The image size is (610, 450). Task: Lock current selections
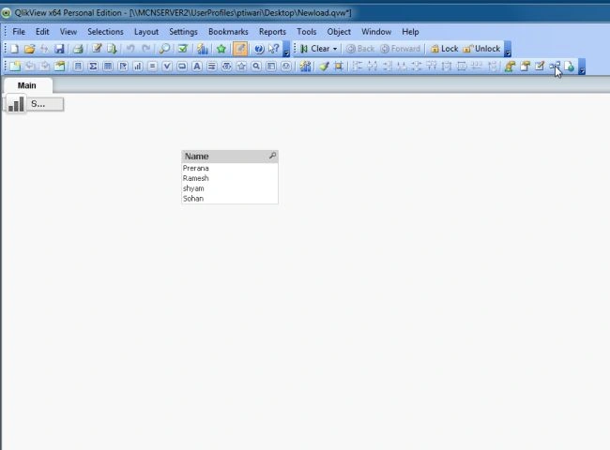pos(444,49)
